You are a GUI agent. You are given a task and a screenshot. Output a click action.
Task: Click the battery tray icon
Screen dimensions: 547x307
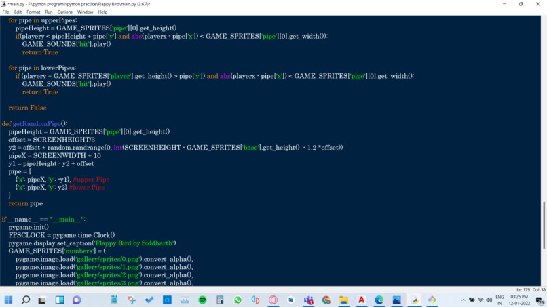coord(472,300)
